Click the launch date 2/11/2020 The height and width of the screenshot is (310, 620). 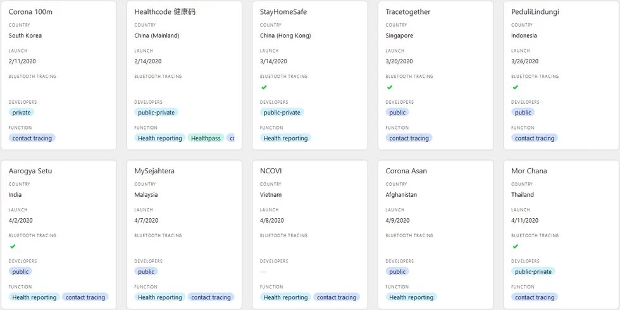pos(22,61)
